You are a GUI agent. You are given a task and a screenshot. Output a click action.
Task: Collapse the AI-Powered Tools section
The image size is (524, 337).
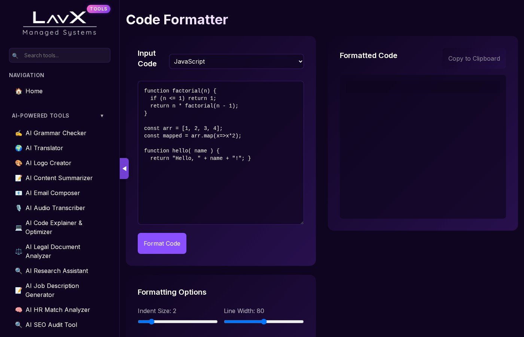click(102, 116)
